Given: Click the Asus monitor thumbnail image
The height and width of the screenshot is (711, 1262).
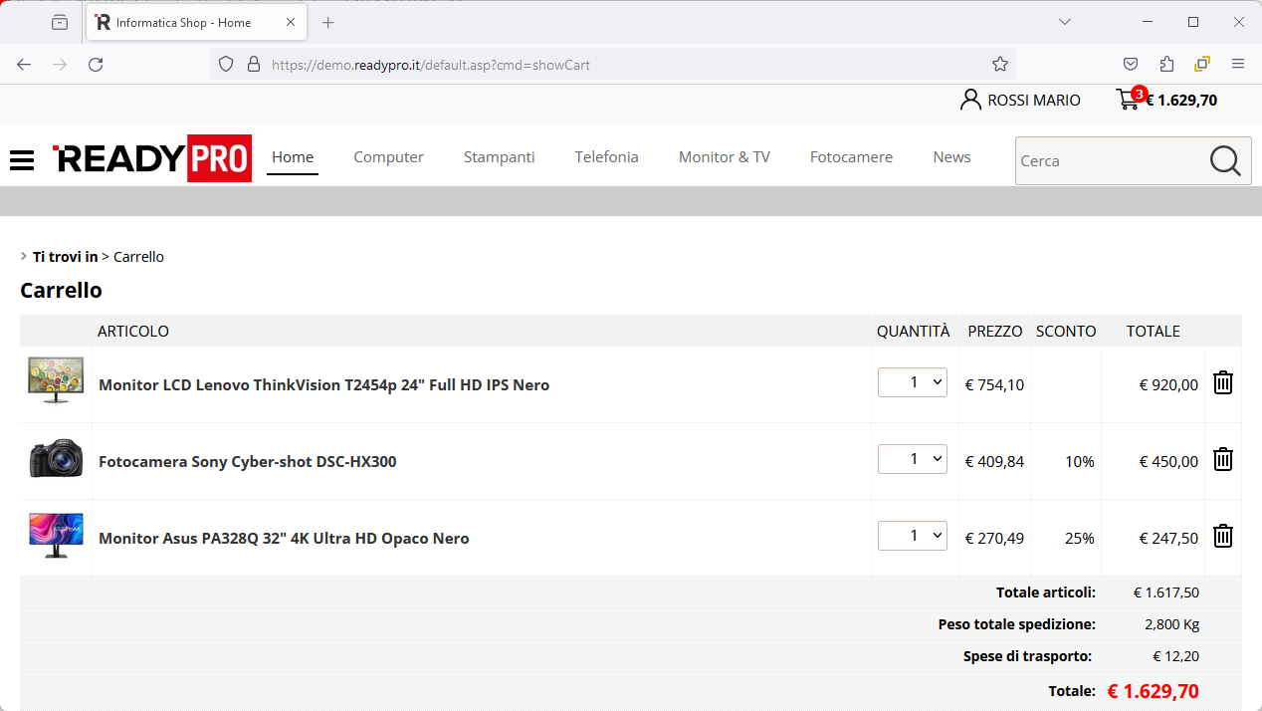Looking at the screenshot, I should click(56, 536).
